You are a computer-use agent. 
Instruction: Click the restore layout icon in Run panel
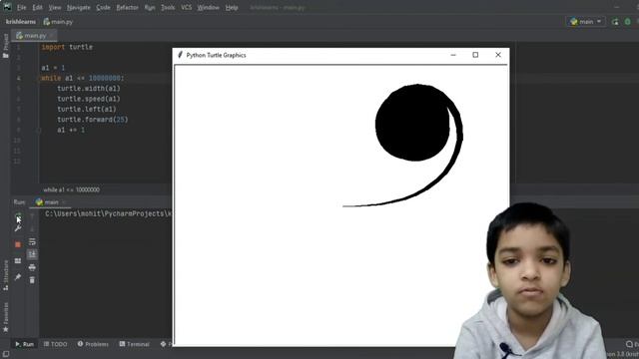[18, 261]
